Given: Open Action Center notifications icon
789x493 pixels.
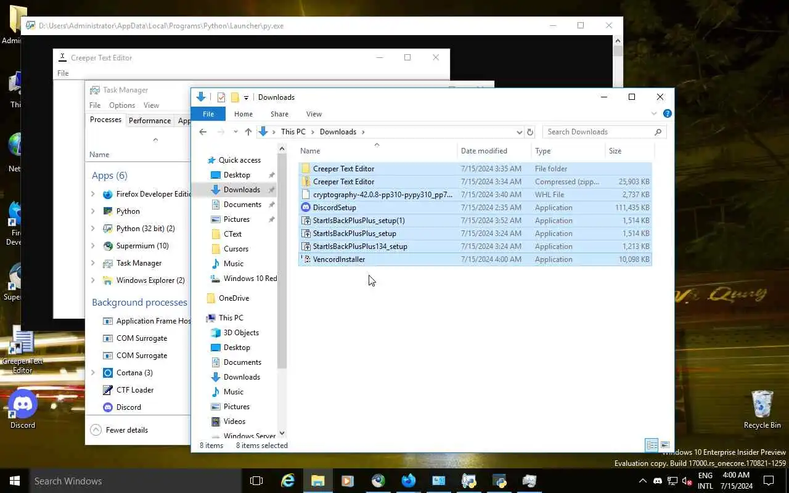Looking at the screenshot, I should pos(769,481).
